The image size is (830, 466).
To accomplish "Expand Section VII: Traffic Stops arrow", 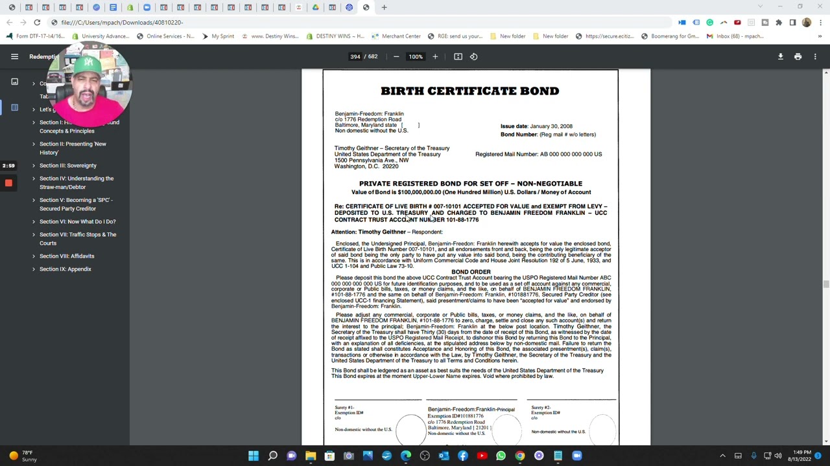I will pyautogui.click(x=34, y=234).
